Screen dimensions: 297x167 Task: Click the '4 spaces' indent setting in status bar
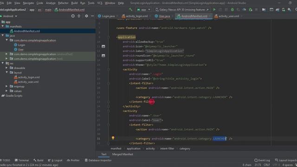287,165
